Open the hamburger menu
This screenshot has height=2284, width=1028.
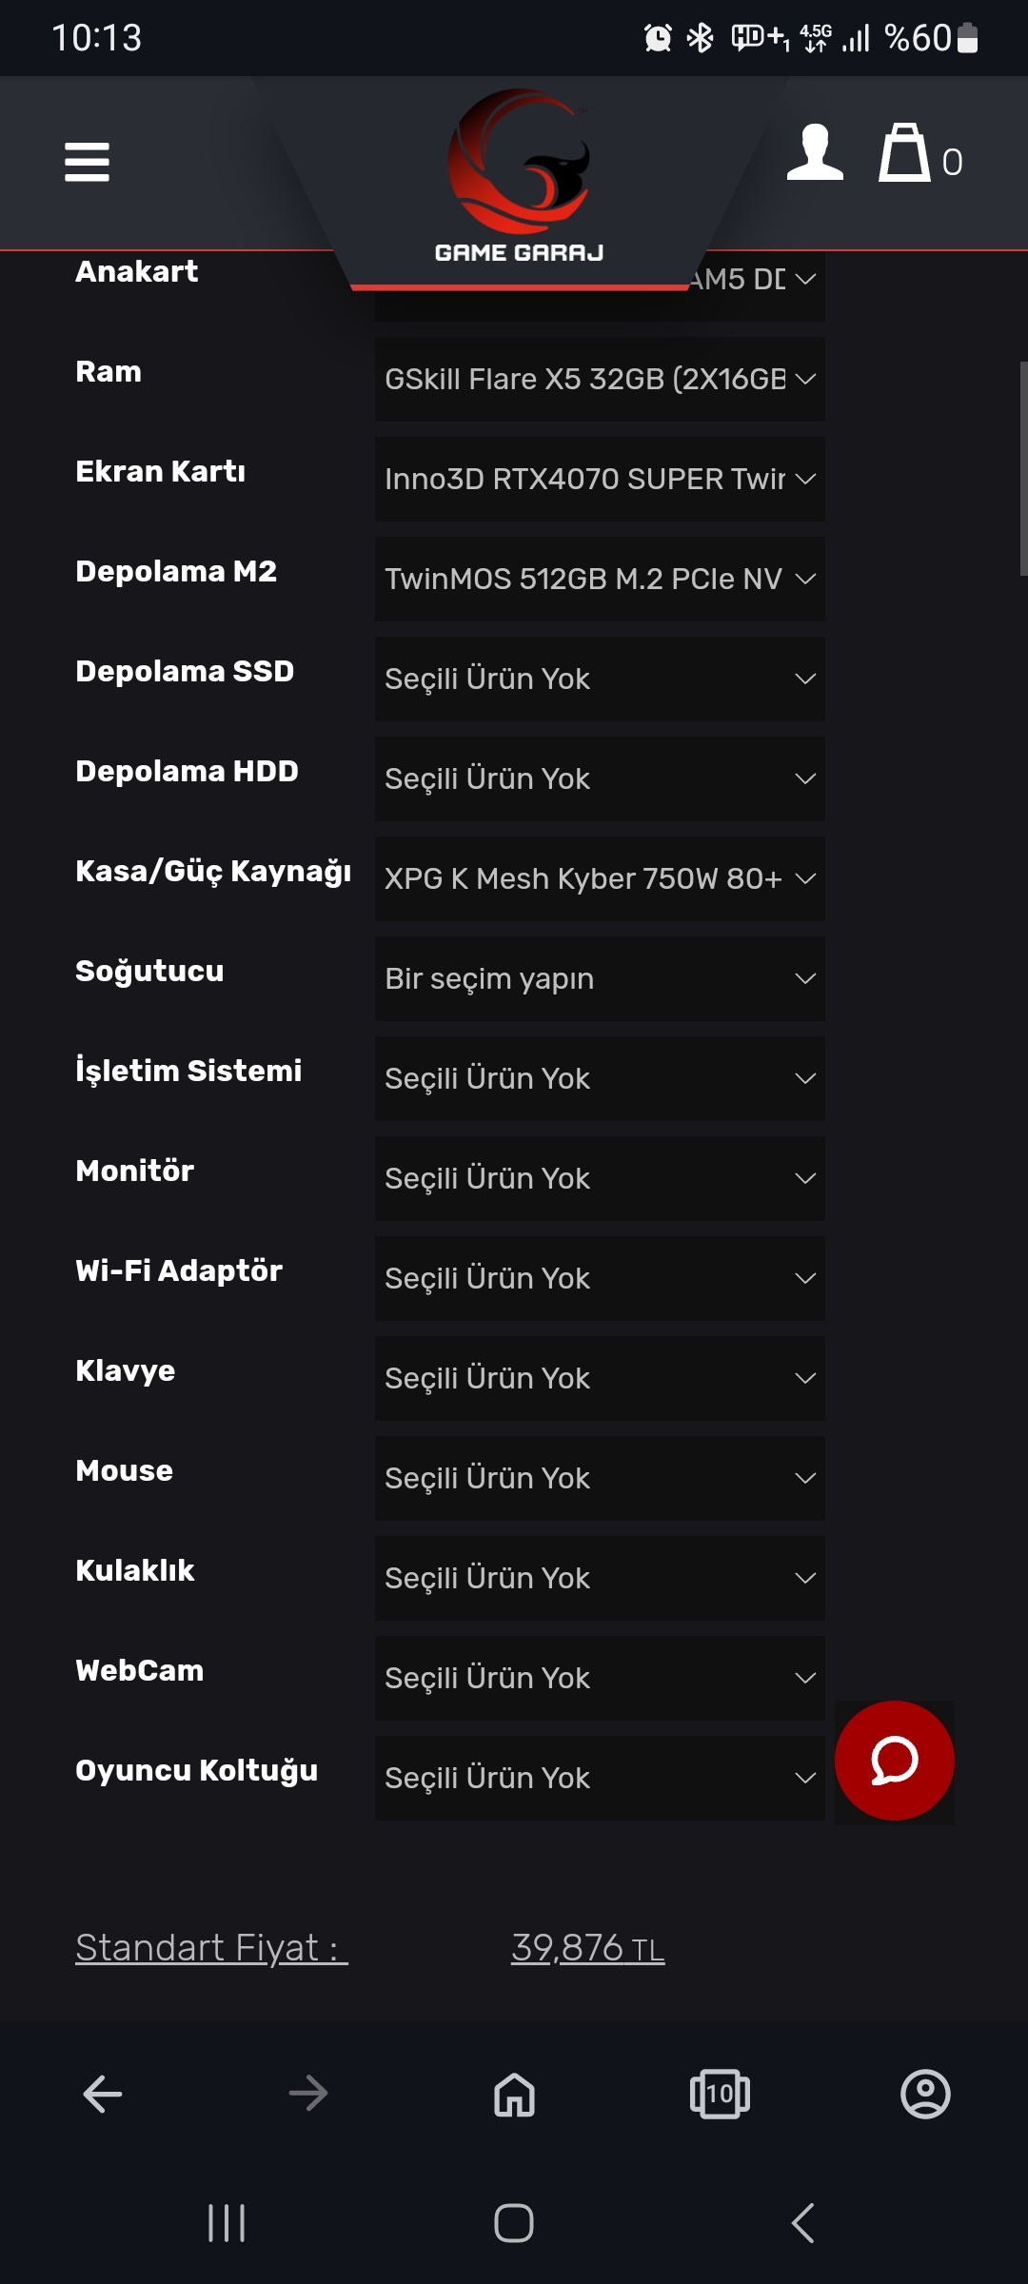(87, 163)
